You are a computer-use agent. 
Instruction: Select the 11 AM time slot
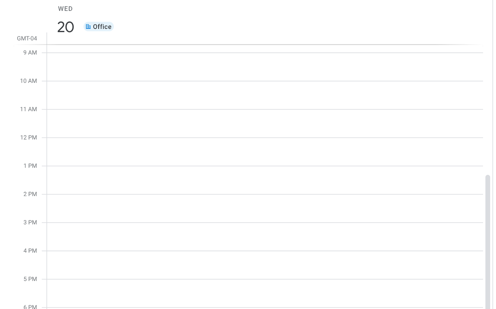[265, 123]
